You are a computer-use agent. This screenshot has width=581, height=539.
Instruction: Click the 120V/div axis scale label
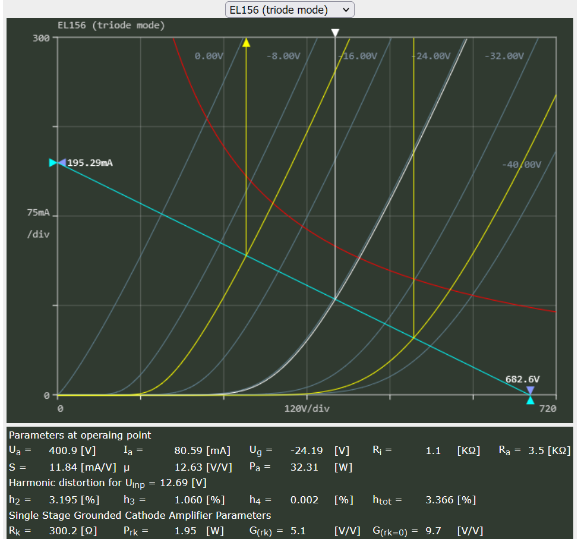coord(307,408)
